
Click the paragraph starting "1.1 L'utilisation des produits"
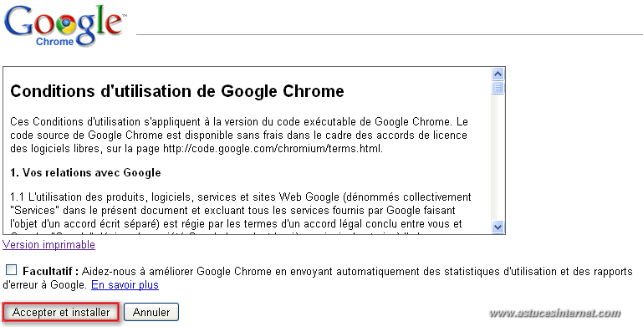pos(241,211)
